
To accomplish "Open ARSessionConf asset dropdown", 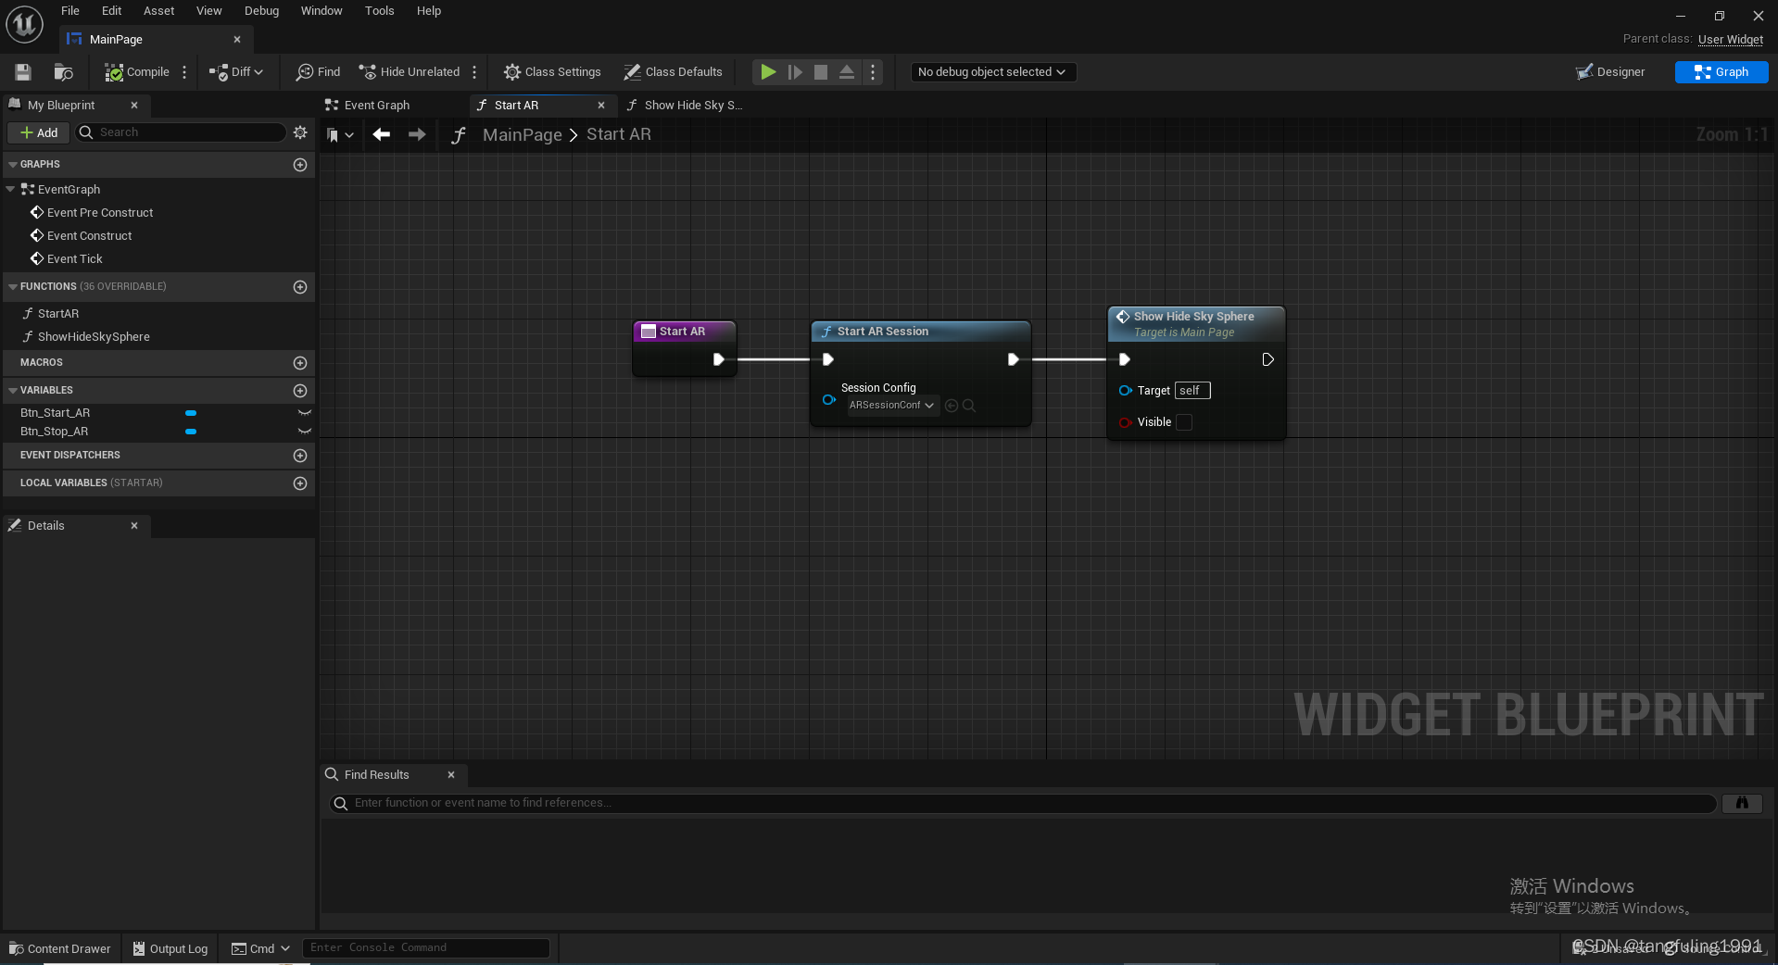I will tap(891, 406).
